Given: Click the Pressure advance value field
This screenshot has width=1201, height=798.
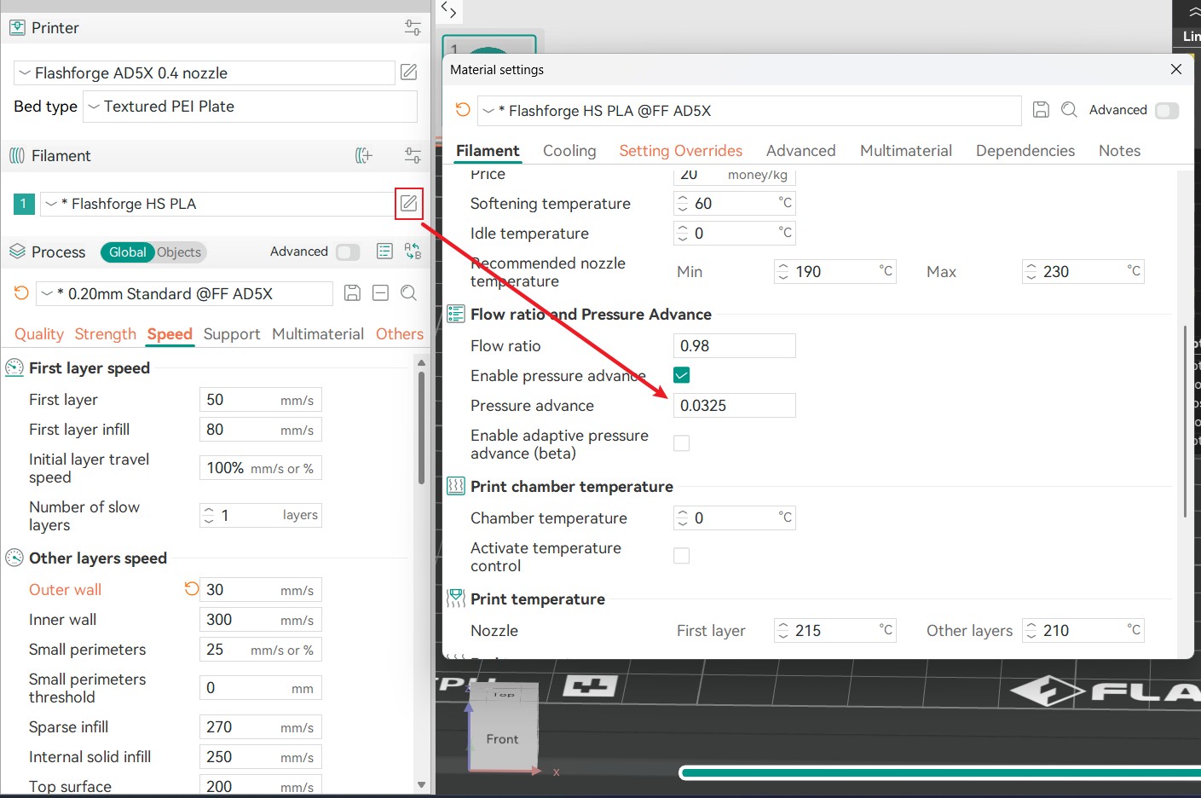Looking at the screenshot, I should (734, 406).
